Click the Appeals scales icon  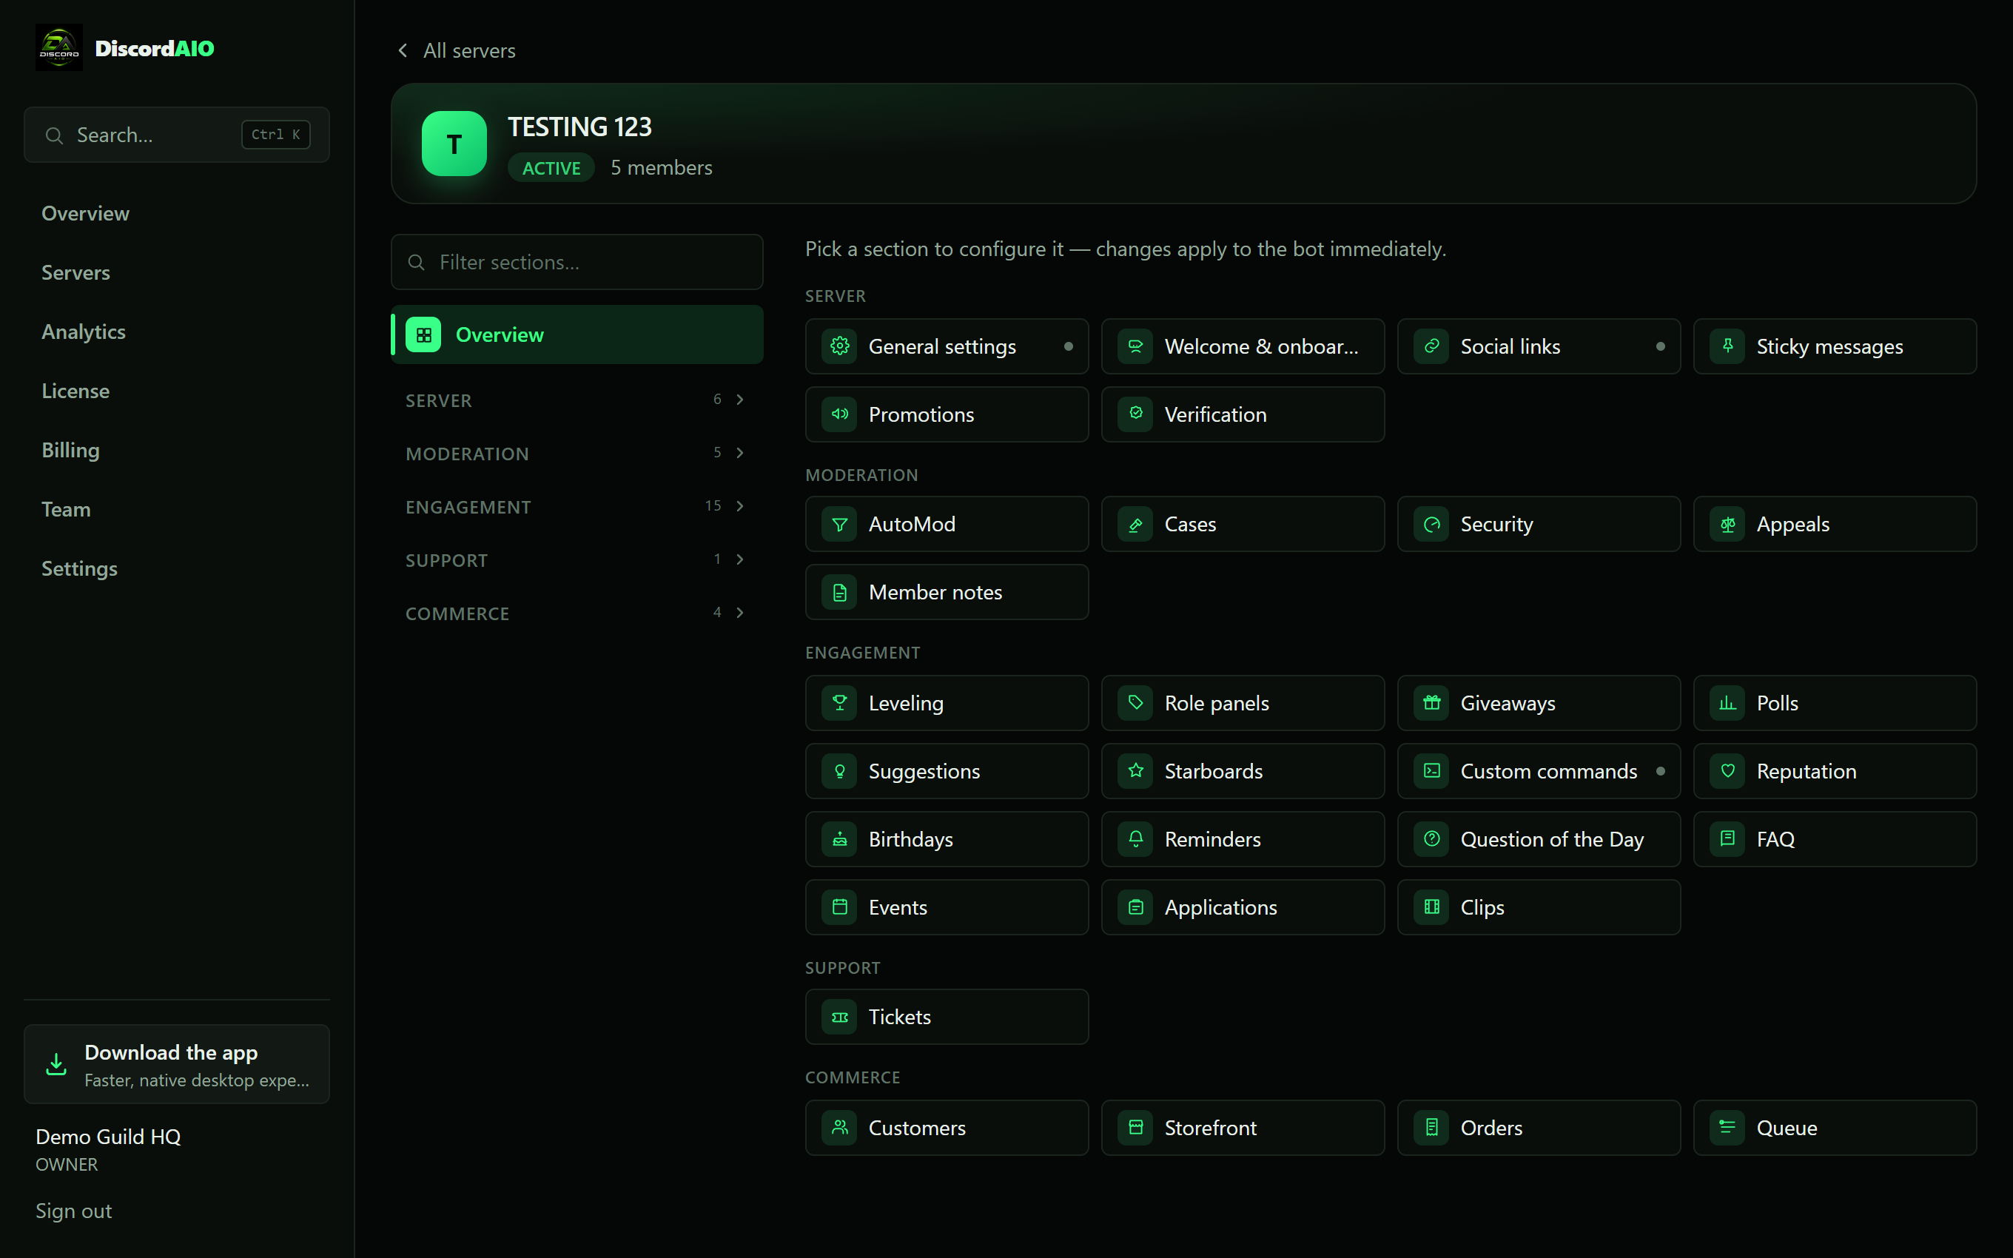tap(1727, 524)
